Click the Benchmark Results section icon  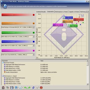point(3,62)
